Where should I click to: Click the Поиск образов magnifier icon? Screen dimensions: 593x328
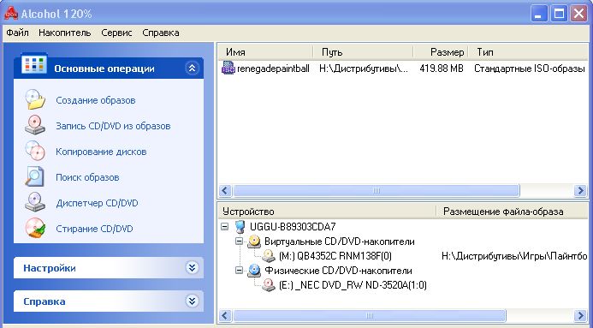click(x=35, y=176)
